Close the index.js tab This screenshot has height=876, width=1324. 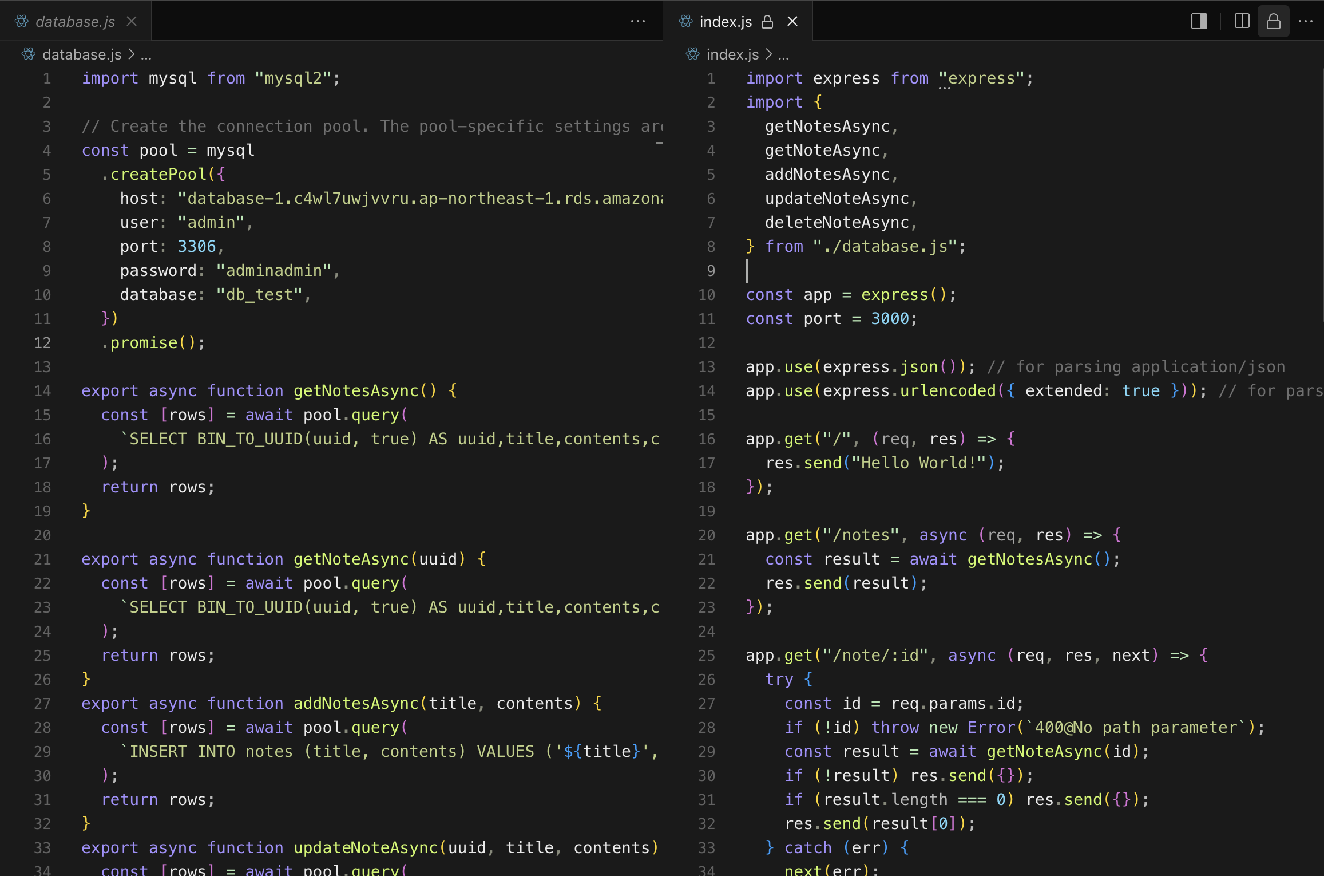coord(792,22)
